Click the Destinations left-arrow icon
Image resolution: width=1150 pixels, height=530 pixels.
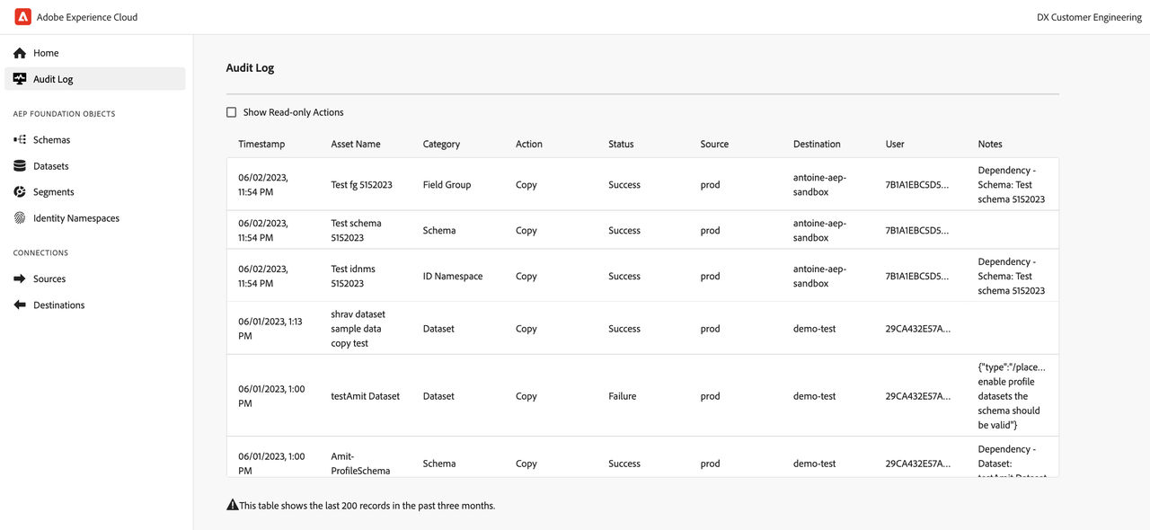pyautogui.click(x=20, y=305)
